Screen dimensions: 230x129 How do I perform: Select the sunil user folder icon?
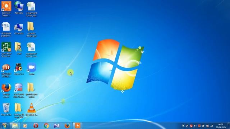(19, 49)
